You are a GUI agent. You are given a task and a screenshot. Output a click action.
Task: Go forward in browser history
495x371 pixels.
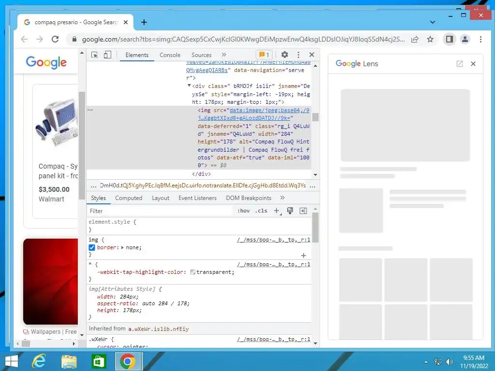(40, 39)
